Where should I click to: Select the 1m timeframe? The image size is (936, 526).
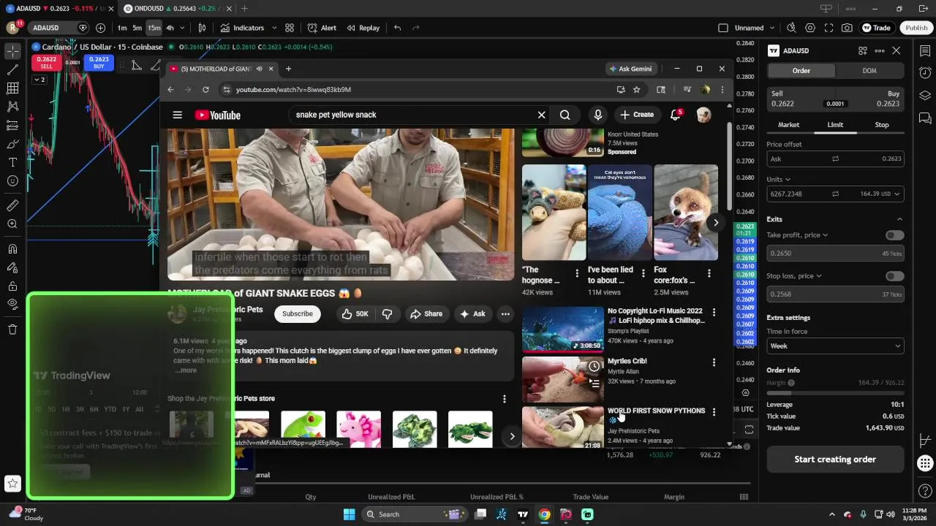[122, 28]
